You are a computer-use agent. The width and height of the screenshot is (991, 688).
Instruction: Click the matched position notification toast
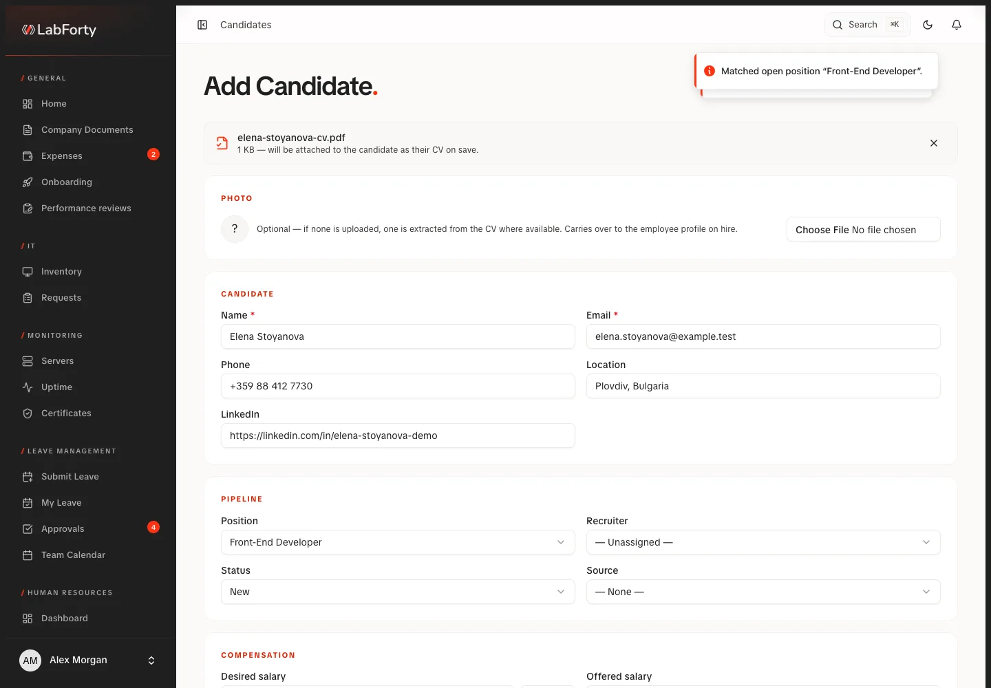coord(816,71)
